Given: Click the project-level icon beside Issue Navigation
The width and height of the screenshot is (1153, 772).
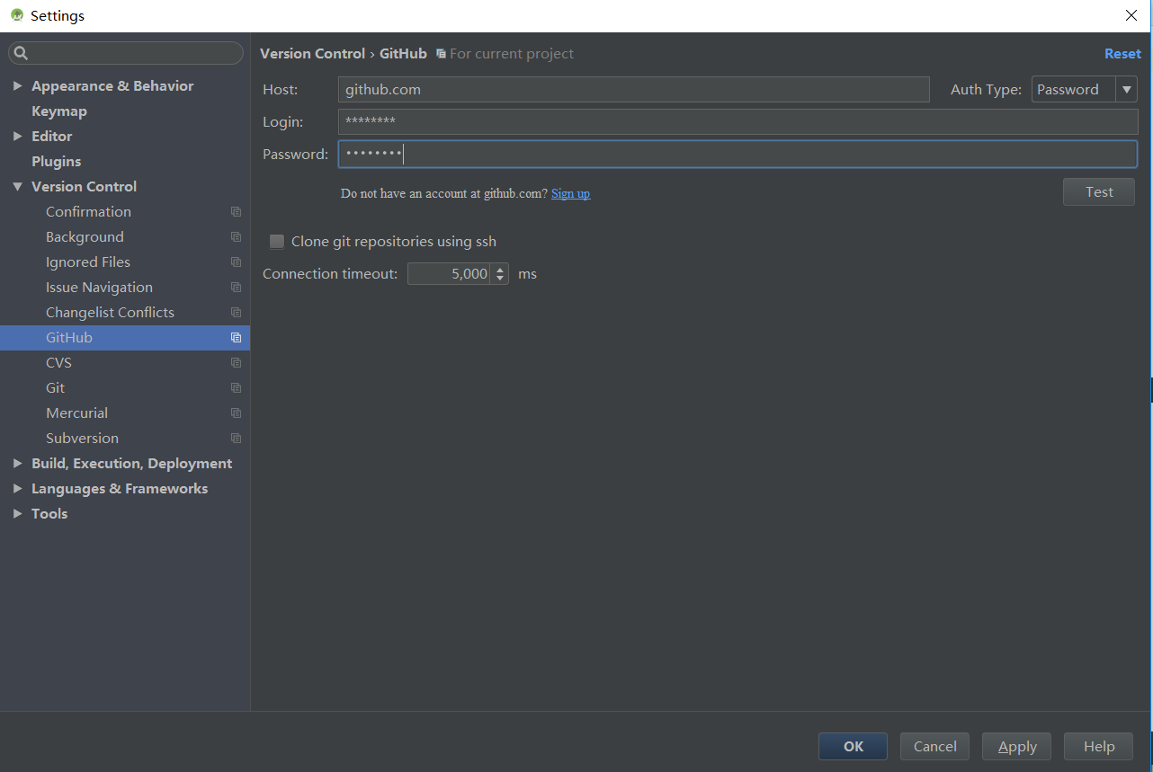Looking at the screenshot, I should pos(236,288).
